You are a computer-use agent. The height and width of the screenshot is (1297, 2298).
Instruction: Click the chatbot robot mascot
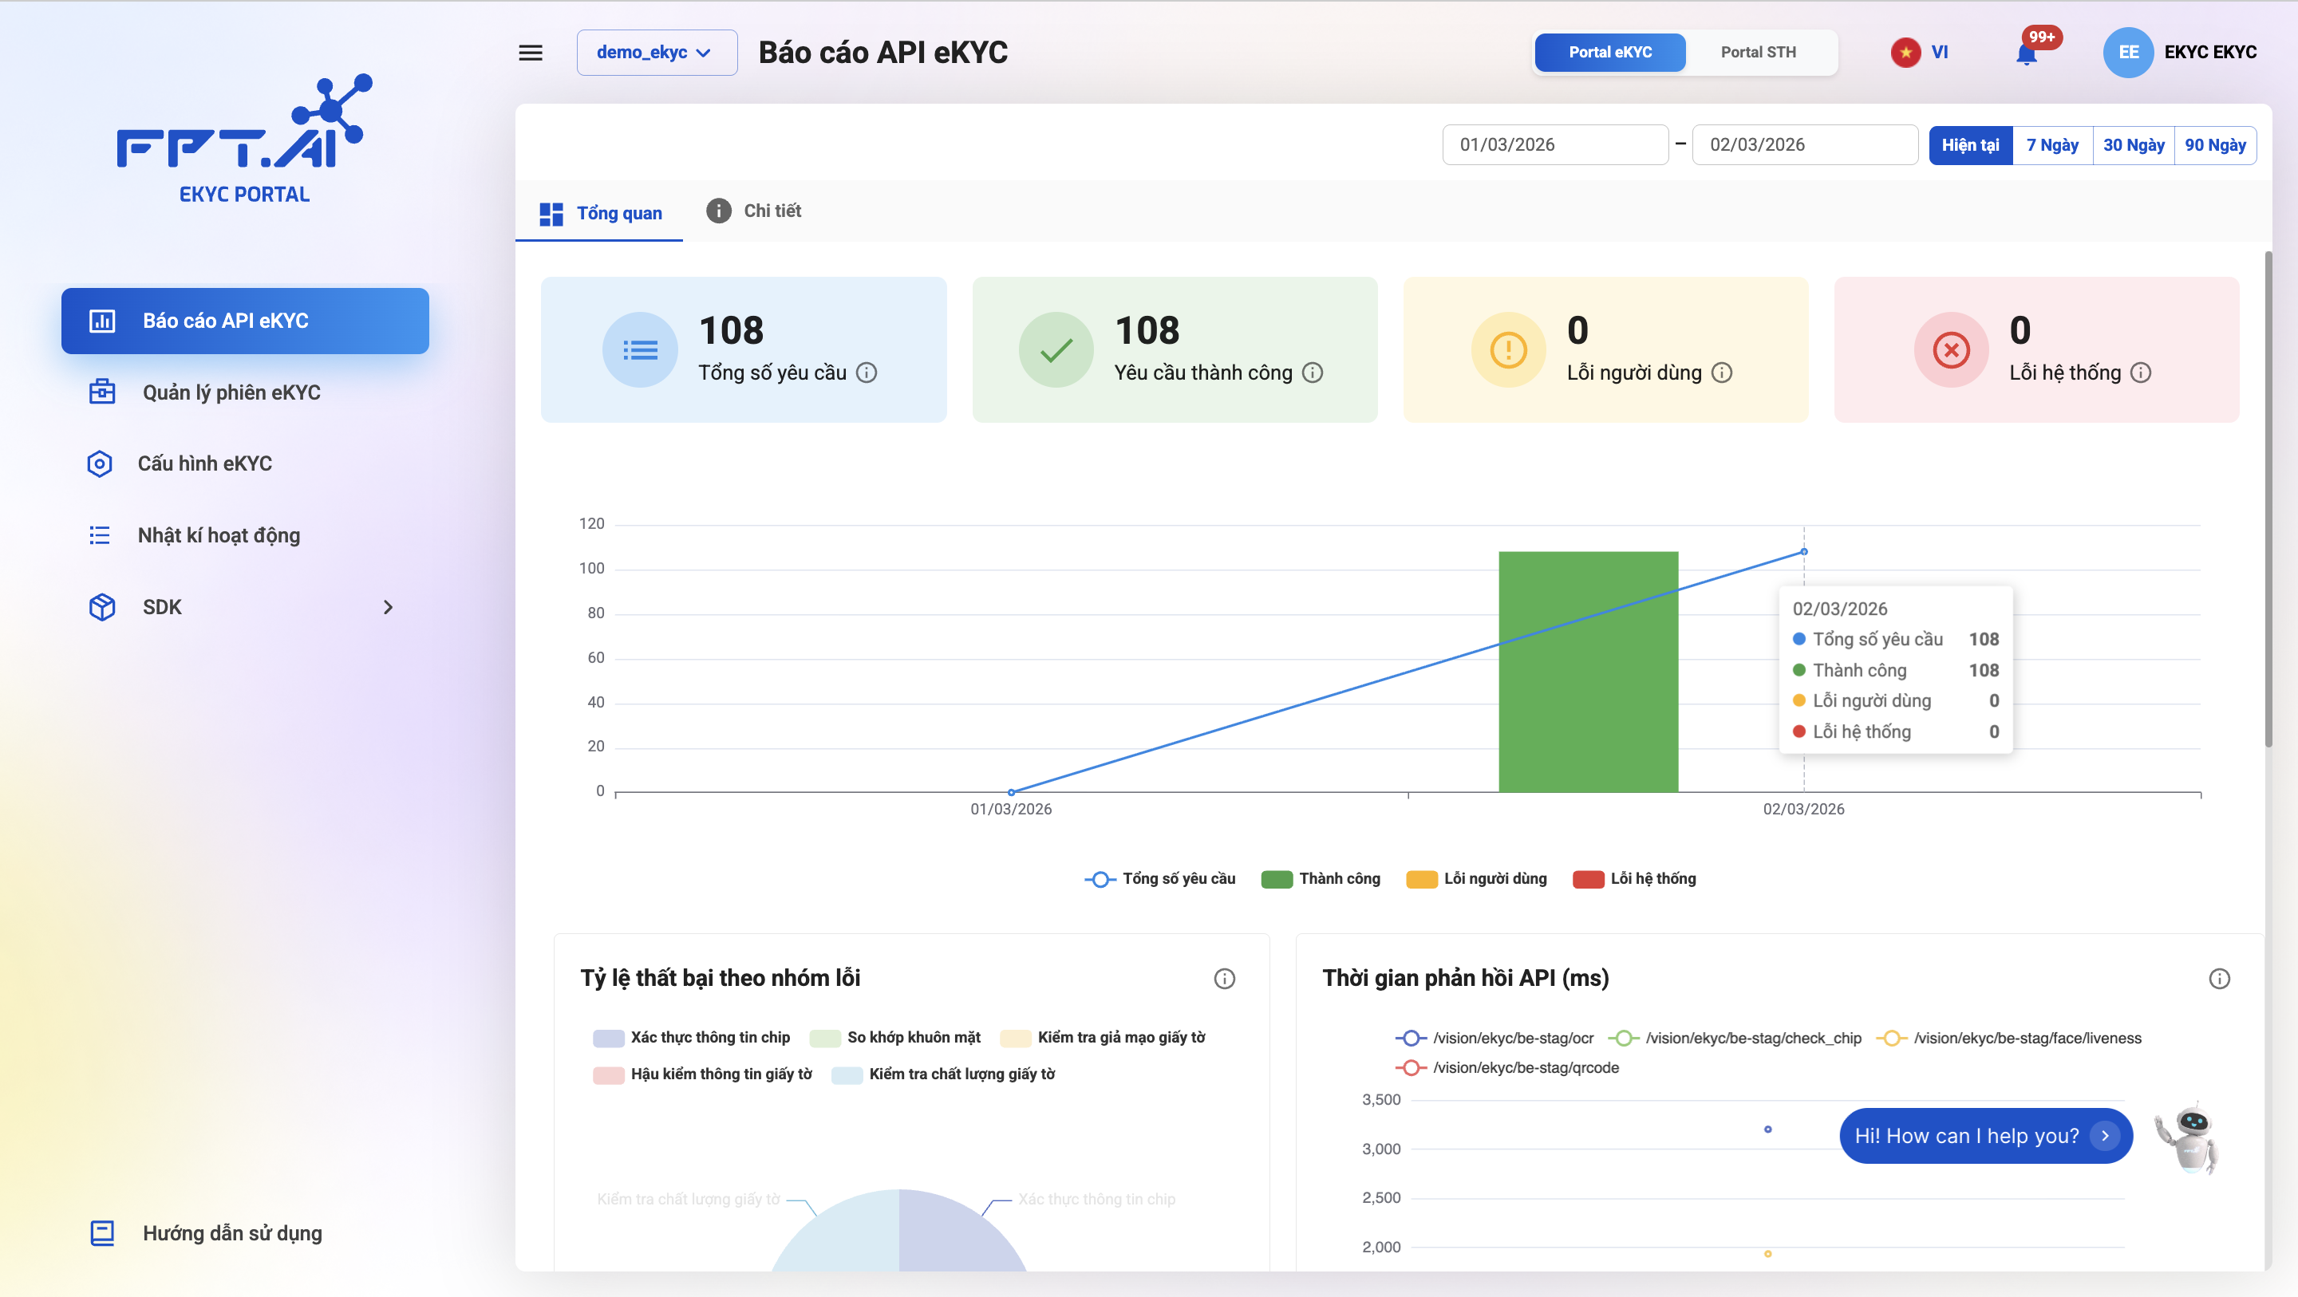(2187, 1139)
